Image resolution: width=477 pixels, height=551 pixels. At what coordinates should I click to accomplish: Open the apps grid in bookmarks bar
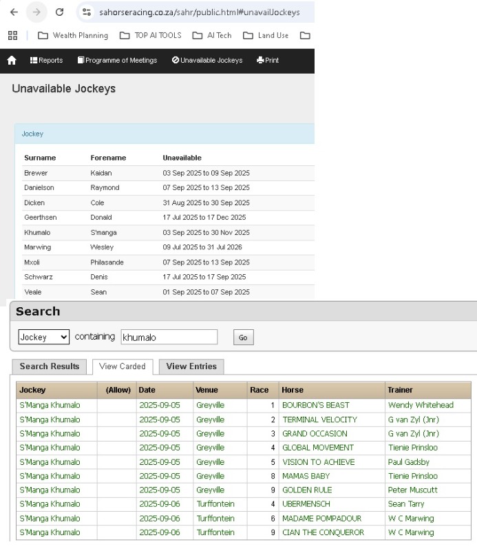(x=12, y=36)
